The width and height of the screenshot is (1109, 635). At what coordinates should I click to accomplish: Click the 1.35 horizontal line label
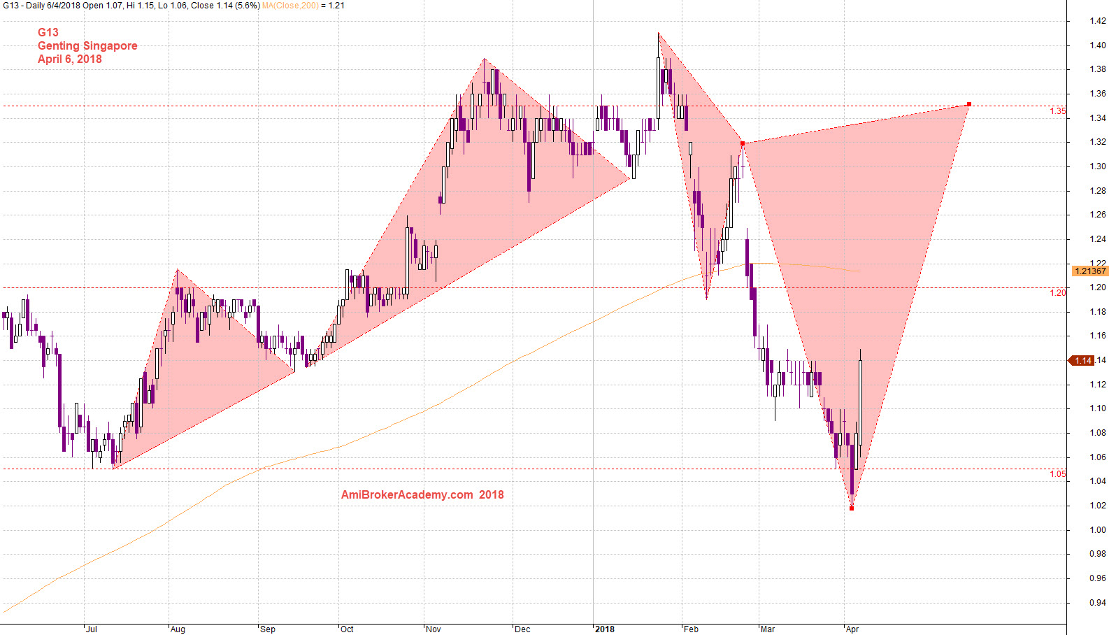click(1058, 111)
